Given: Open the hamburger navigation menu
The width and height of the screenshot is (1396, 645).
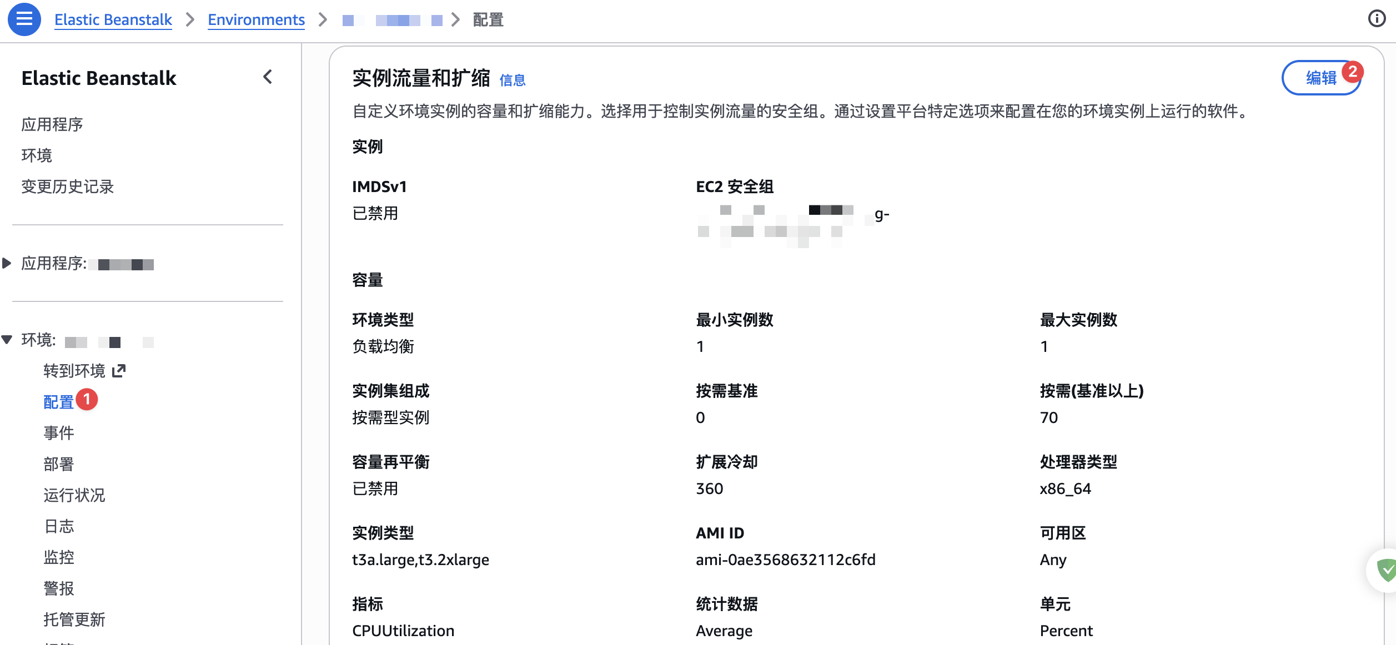Looking at the screenshot, I should [x=24, y=19].
